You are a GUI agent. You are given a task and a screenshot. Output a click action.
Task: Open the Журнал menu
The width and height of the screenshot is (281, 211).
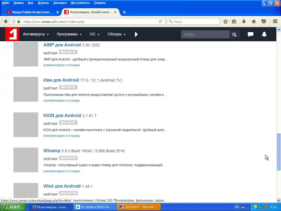43,3
